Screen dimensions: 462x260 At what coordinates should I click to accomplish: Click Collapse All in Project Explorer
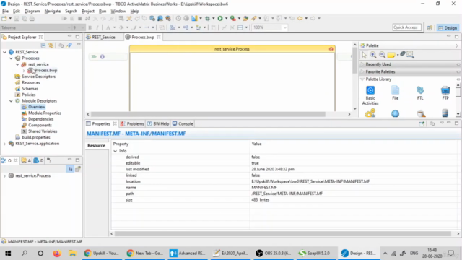point(43,45)
